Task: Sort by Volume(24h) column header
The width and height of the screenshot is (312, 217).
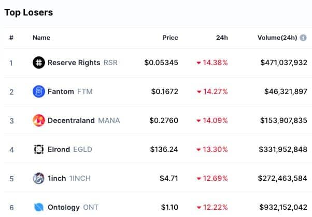Action: (277, 38)
